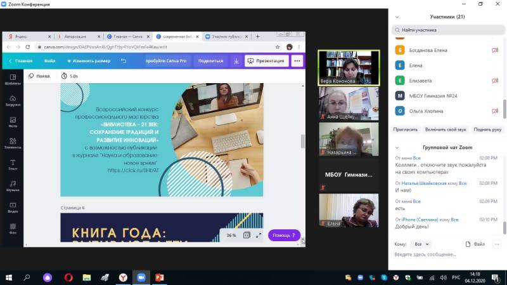This screenshot has height=285, width=507.
Task: Open the Текст text tool
Action: pyautogui.click(x=12, y=165)
